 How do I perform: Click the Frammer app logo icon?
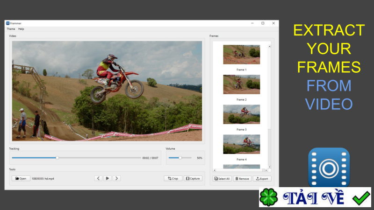(329, 167)
